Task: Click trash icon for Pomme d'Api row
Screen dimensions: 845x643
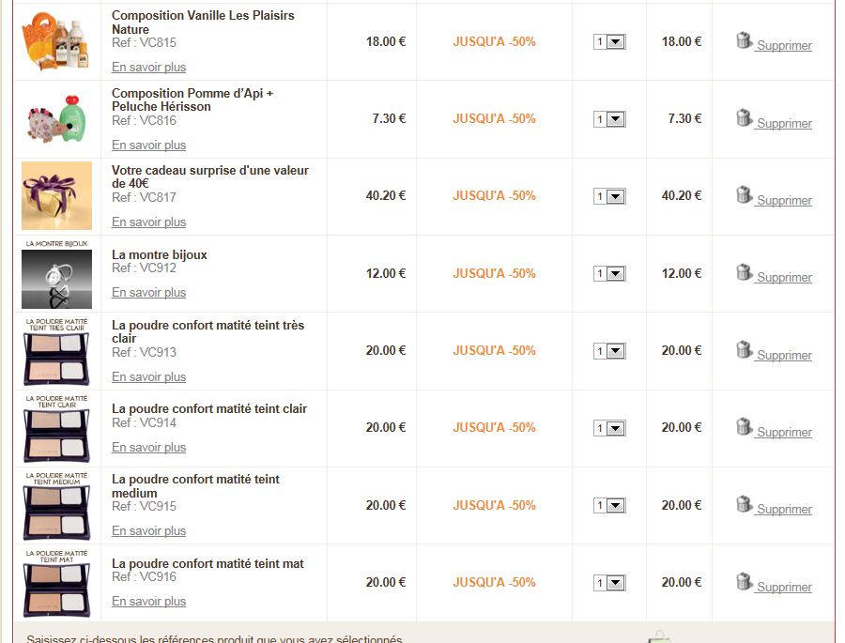Action: coord(744,118)
